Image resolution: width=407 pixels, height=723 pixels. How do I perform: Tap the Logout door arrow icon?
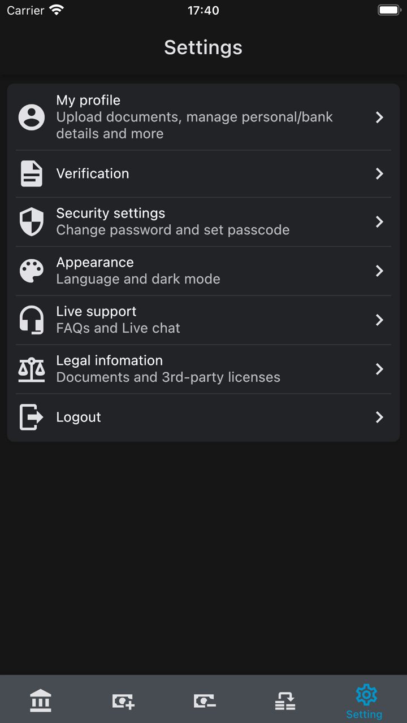click(32, 417)
